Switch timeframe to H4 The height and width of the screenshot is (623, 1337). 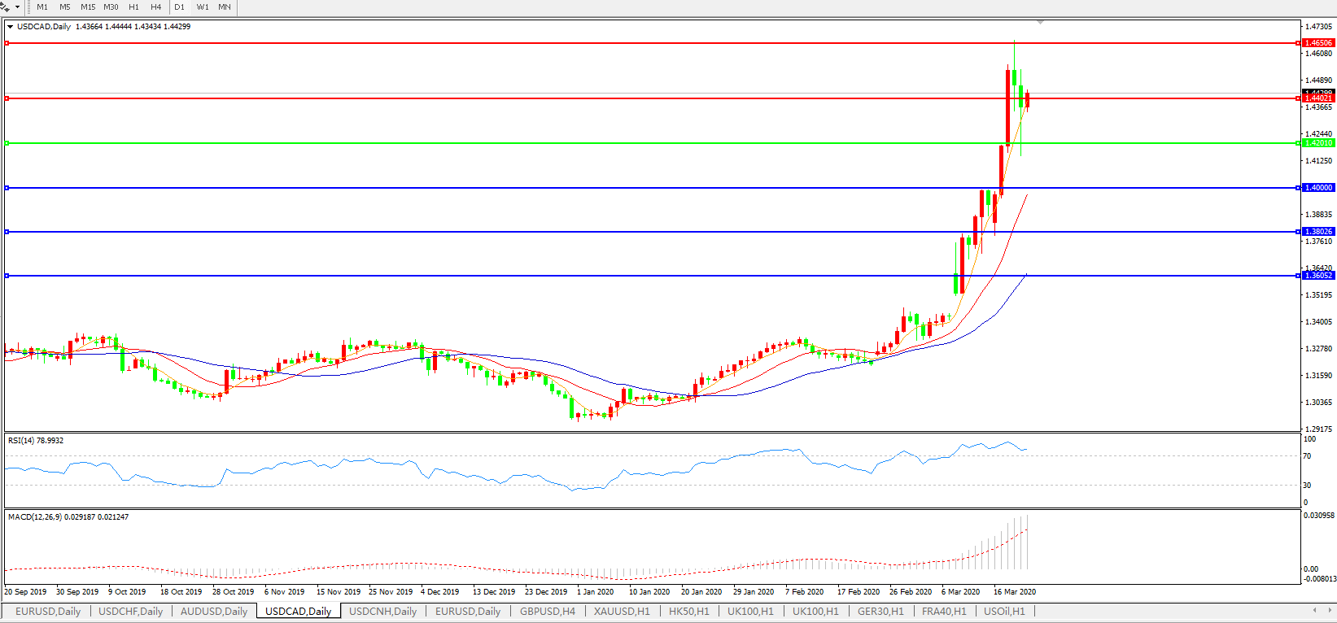(x=155, y=7)
